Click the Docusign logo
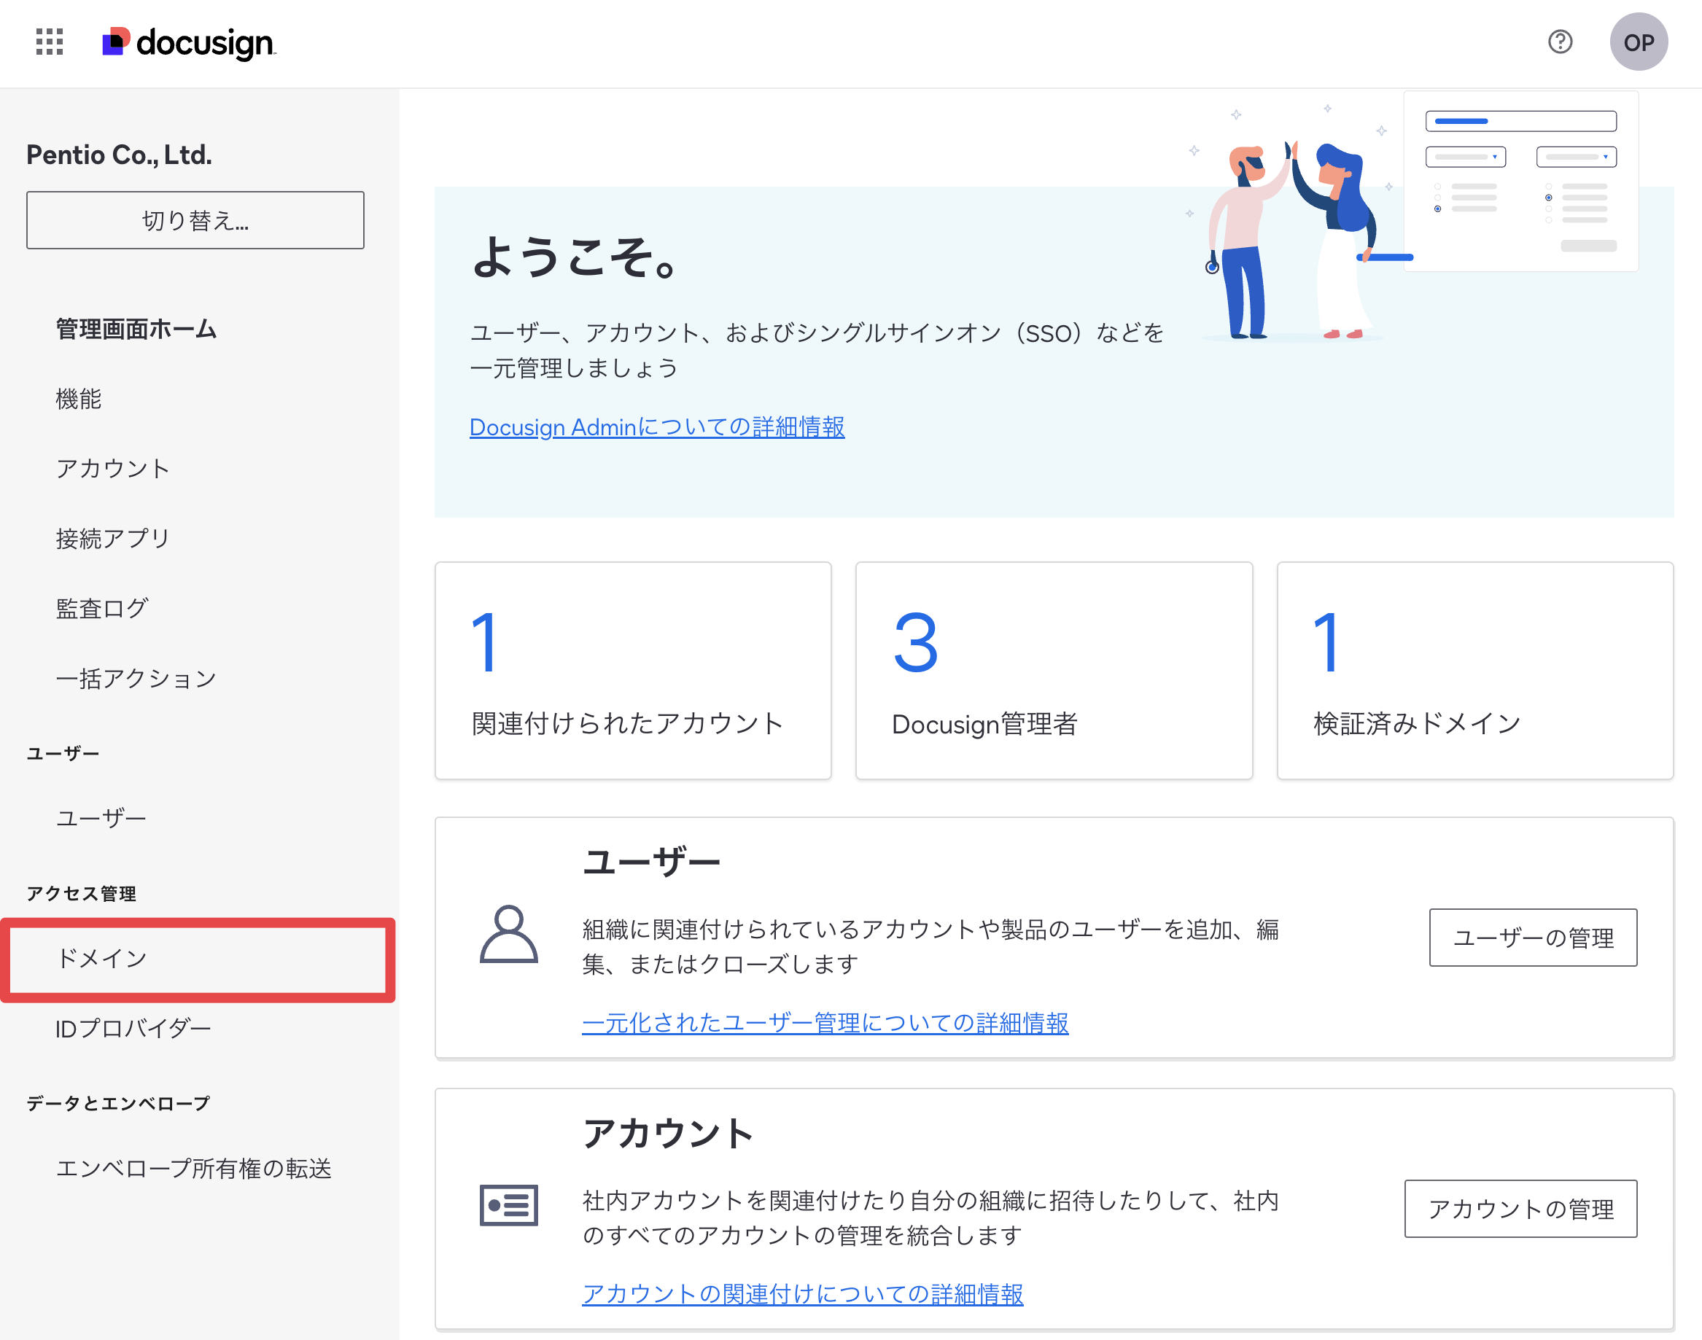1702x1340 pixels. click(x=189, y=42)
